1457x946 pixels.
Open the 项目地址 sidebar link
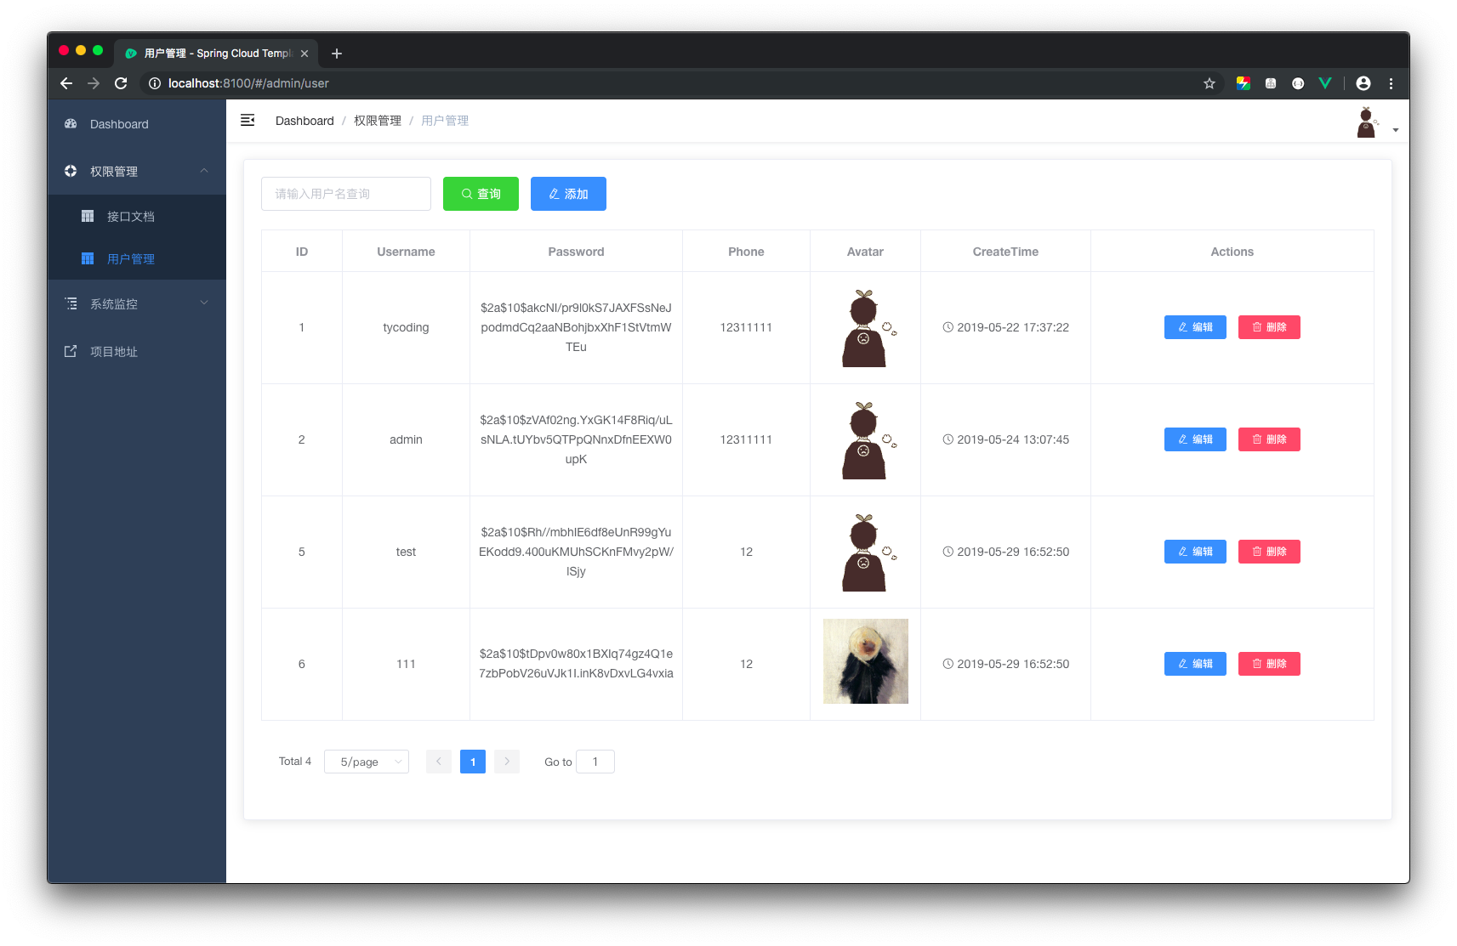click(x=137, y=351)
